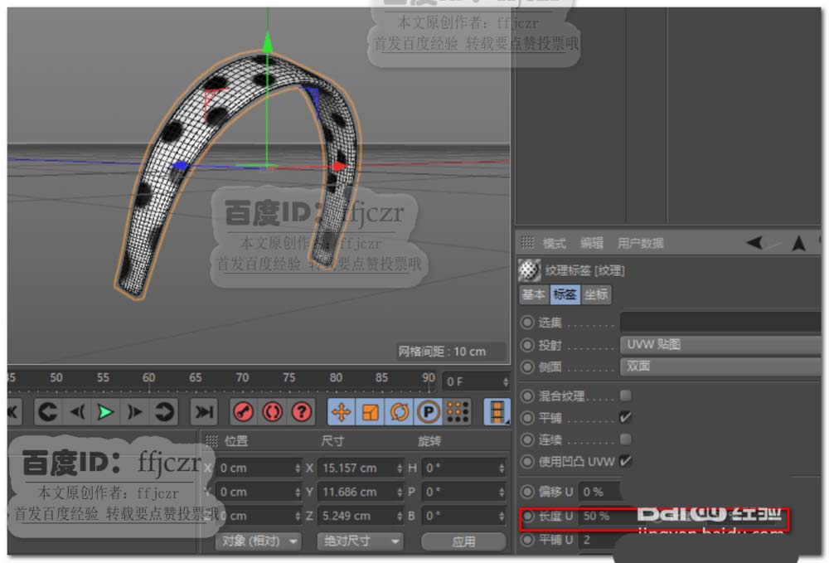The image size is (829, 563).
Task: Switch to the 标签 tab
Action: [565, 294]
